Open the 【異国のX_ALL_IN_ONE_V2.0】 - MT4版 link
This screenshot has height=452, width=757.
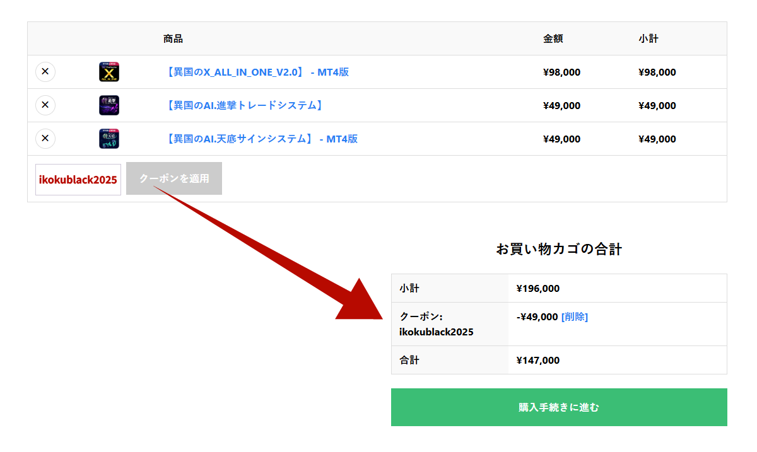256,72
